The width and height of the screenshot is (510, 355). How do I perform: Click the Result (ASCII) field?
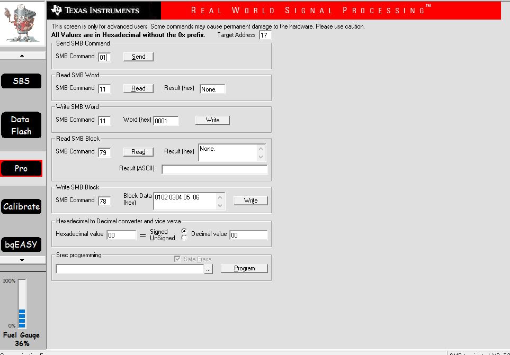point(214,169)
